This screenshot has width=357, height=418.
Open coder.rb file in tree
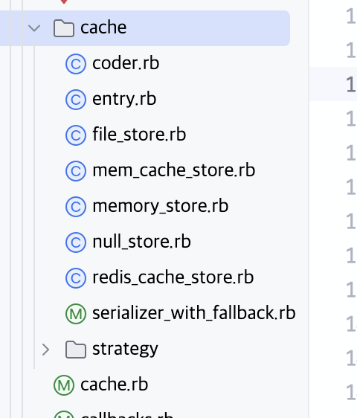pos(126,63)
